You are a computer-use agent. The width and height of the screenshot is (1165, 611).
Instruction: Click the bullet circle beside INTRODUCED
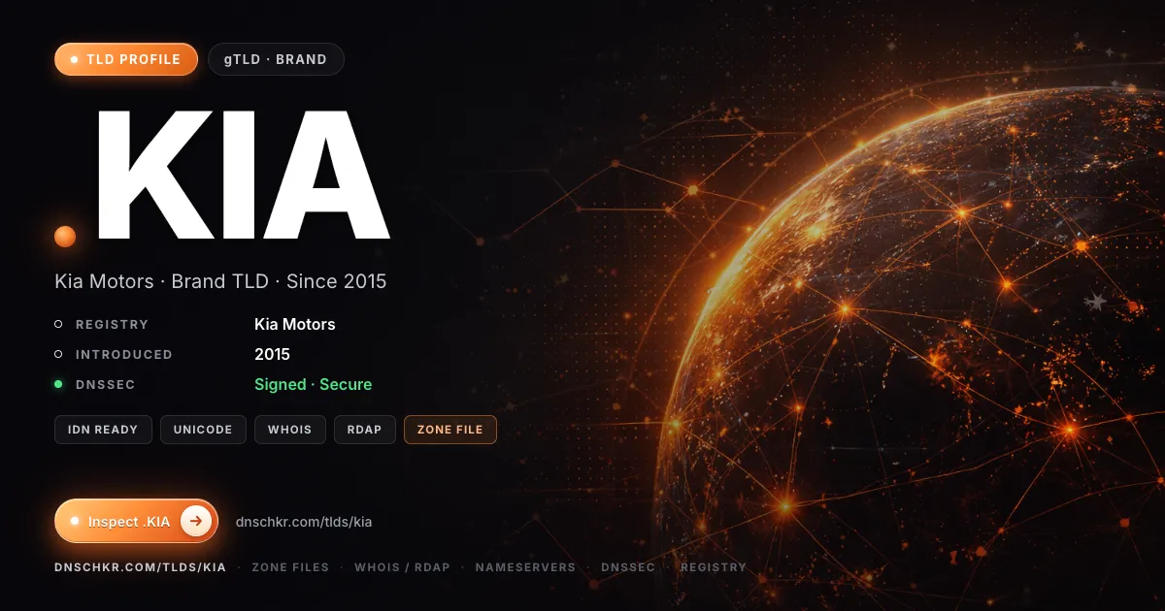click(58, 354)
